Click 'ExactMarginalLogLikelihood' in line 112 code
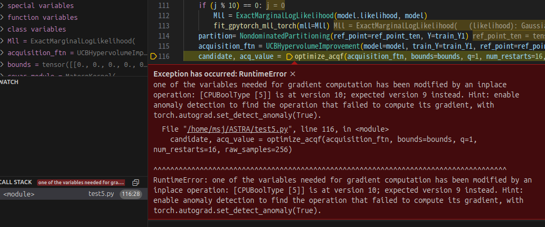Viewport: 545px width, 227px height. pos(285,16)
